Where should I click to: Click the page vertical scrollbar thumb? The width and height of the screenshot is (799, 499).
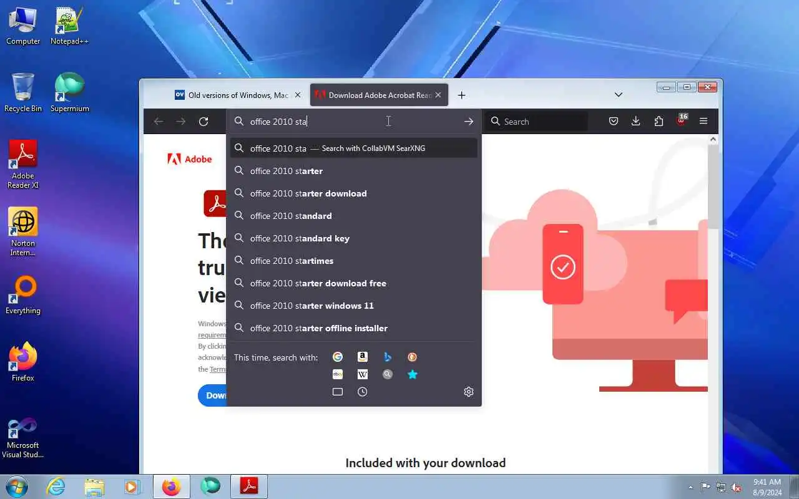click(713, 187)
